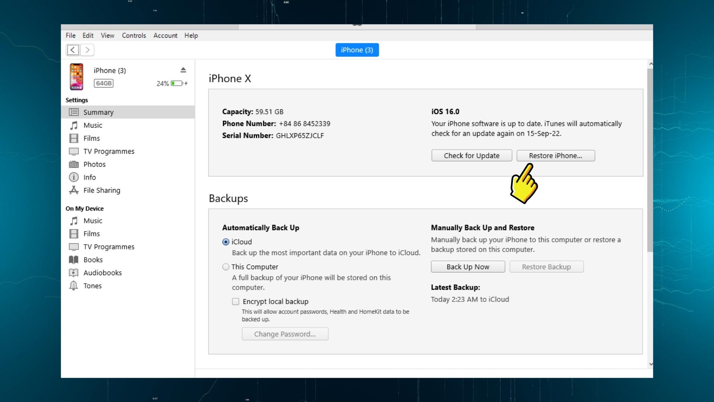The width and height of the screenshot is (714, 402).
Task: Click Today 2:23 AM to iCloud text
Action: [x=470, y=299]
